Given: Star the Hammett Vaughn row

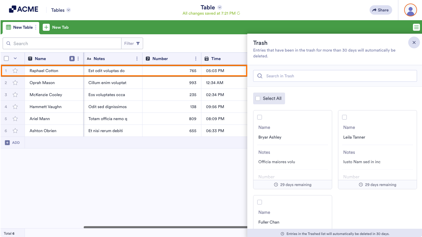Looking at the screenshot, I should tap(15, 107).
